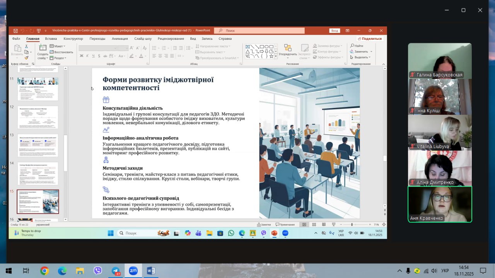Viewport: 495px width, 278px height.
Task: Click the Поделиться share button
Action: tap(369, 39)
